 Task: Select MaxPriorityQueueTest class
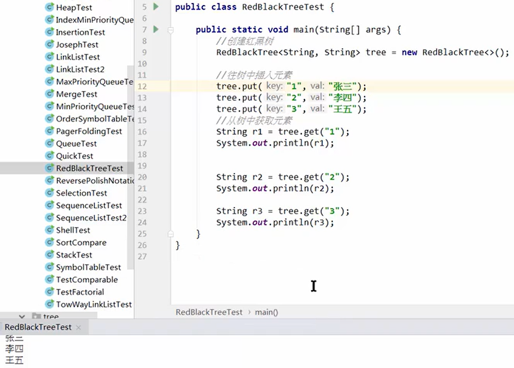[95, 81]
